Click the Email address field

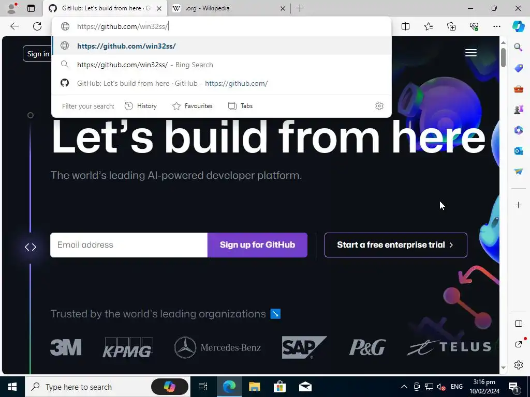[x=129, y=245]
